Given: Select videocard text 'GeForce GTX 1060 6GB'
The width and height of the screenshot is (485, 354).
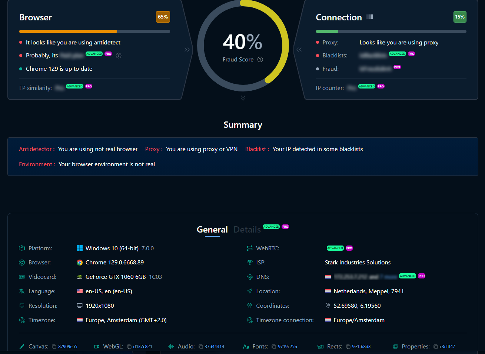Looking at the screenshot, I should 116,277.
